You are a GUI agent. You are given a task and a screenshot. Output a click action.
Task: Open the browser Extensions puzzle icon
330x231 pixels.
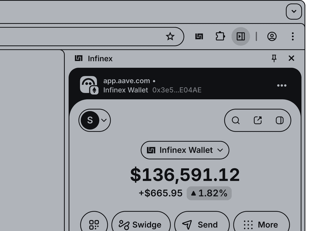220,36
